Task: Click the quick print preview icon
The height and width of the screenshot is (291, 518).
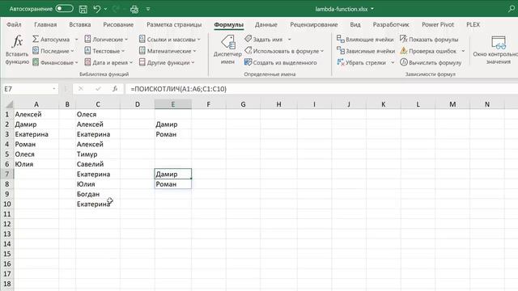Action: tap(134, 9)
